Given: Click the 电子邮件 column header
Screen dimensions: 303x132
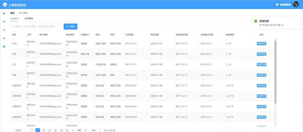Looking at the screenshot, I should [x=44, y=35].
